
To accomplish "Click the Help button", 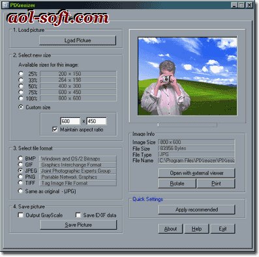I will point(196,229).
